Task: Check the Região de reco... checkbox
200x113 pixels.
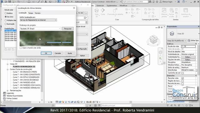Action: [x=182, y=81]
